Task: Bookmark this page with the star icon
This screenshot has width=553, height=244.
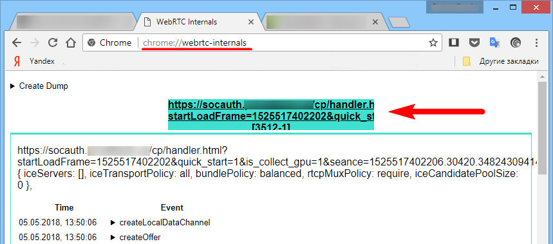Action: 433,43
